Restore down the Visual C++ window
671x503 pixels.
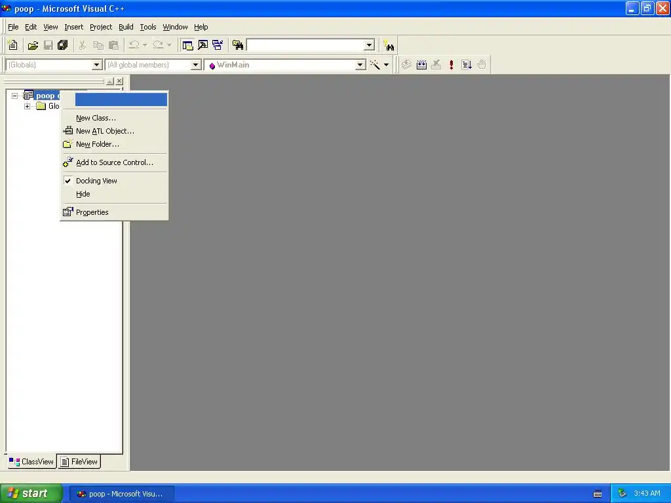(x=647, y=8)
